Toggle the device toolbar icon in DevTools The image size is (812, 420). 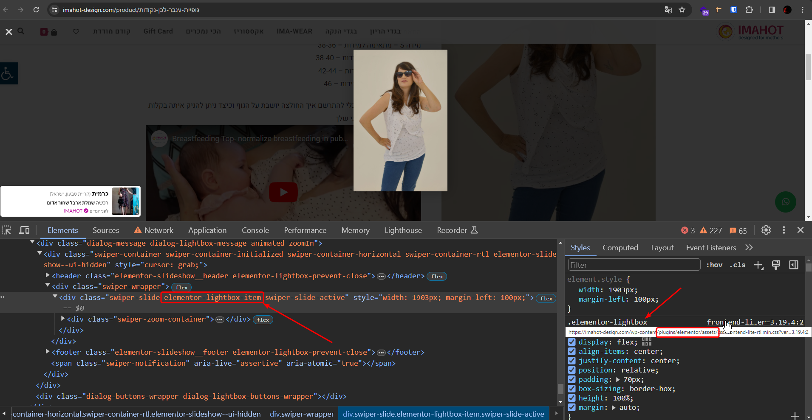(25, 230)
